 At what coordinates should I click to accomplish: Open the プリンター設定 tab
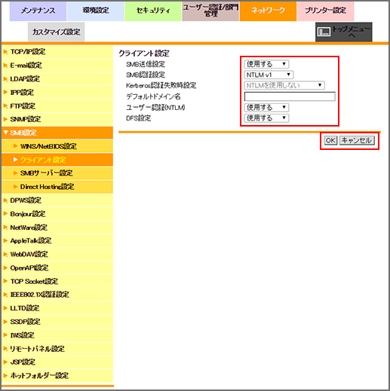coord(325,11)
